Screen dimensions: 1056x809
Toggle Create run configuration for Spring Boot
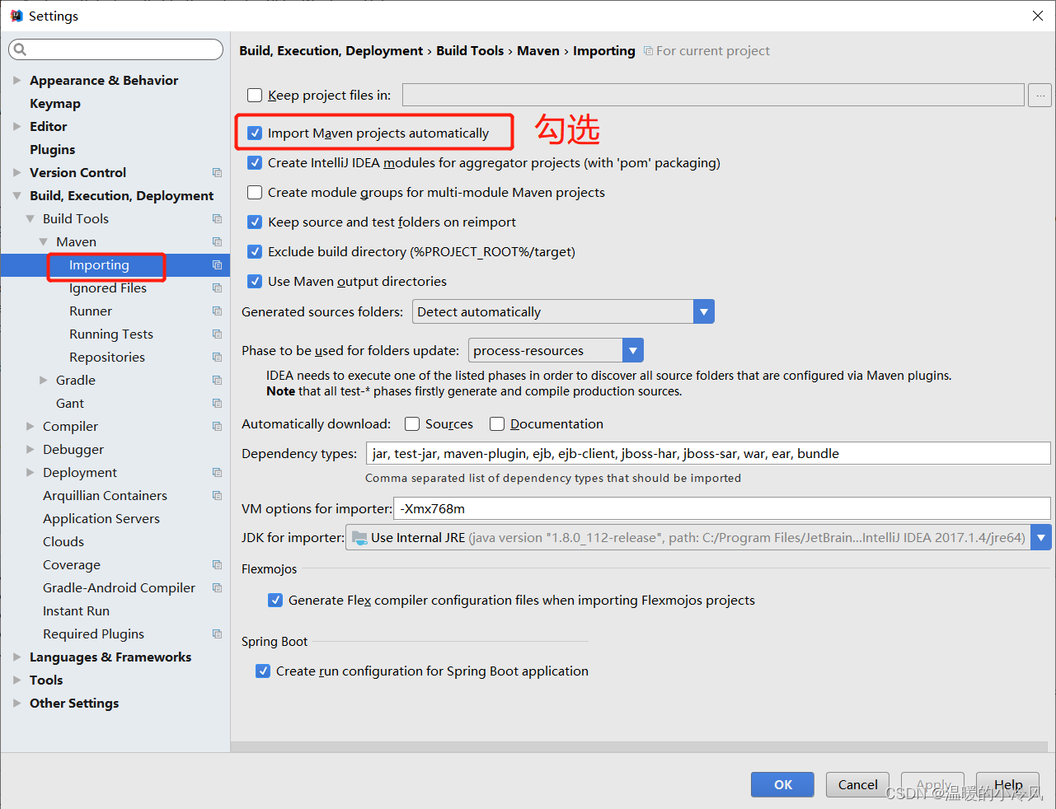(263, 671)
